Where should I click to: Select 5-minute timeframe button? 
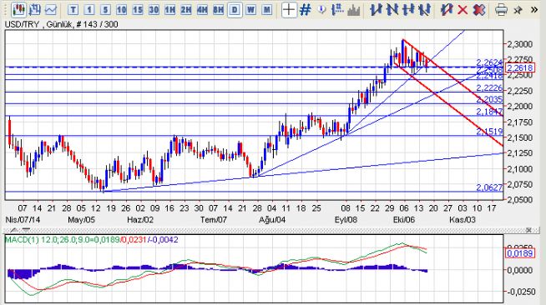[x=105, y=10]
